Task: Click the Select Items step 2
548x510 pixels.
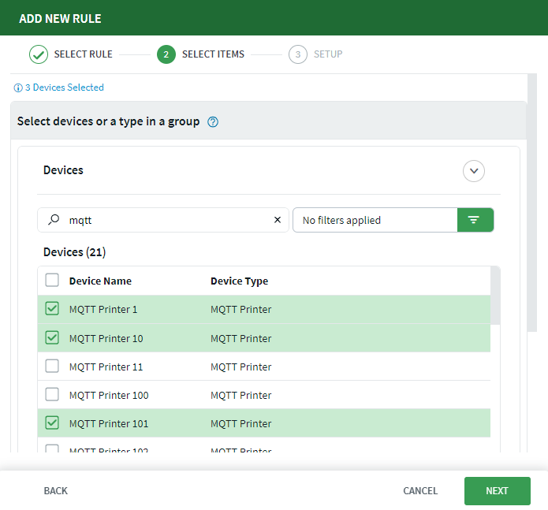Action: [200, 54]
